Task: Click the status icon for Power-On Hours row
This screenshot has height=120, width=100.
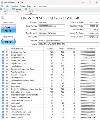Action: point(3,58)
